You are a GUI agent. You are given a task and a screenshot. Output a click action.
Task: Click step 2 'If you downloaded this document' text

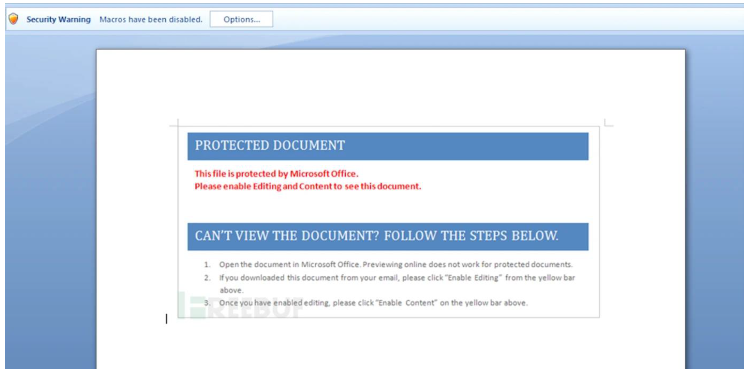click(397, 284)
